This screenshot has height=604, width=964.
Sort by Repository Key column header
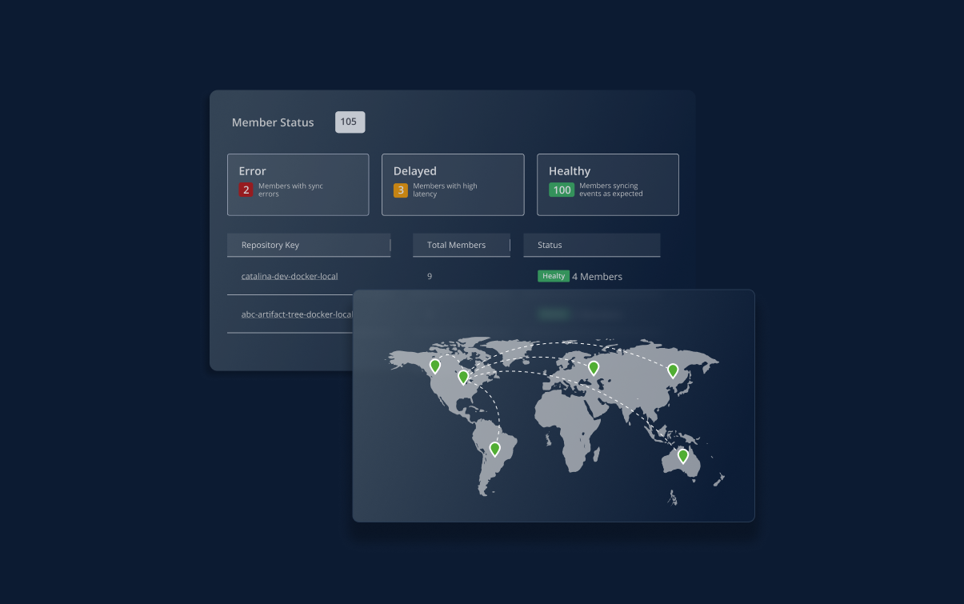(270, 245)
